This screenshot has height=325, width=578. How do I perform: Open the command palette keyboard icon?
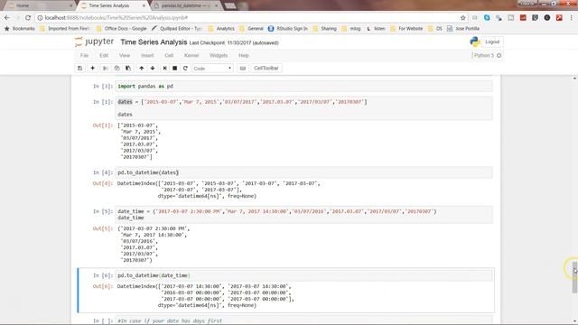243,69
